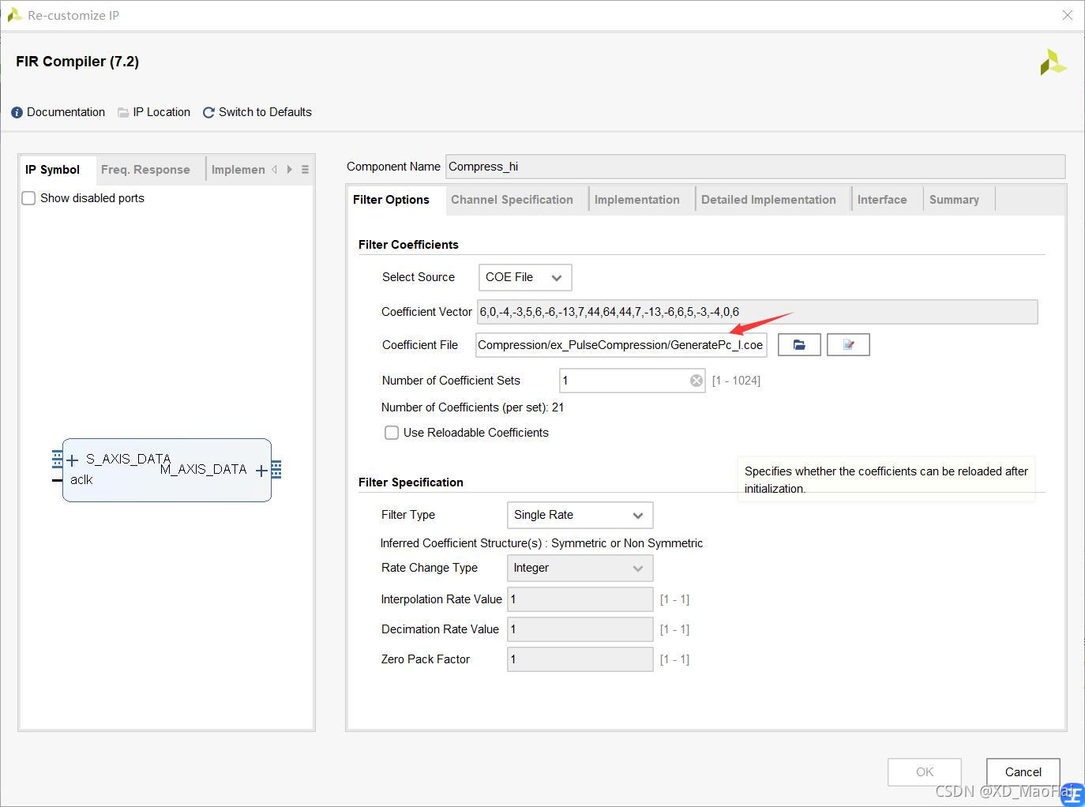Click the aclk port label
The width and height of the screenshot is (1085, 807).
pos(81,480)
